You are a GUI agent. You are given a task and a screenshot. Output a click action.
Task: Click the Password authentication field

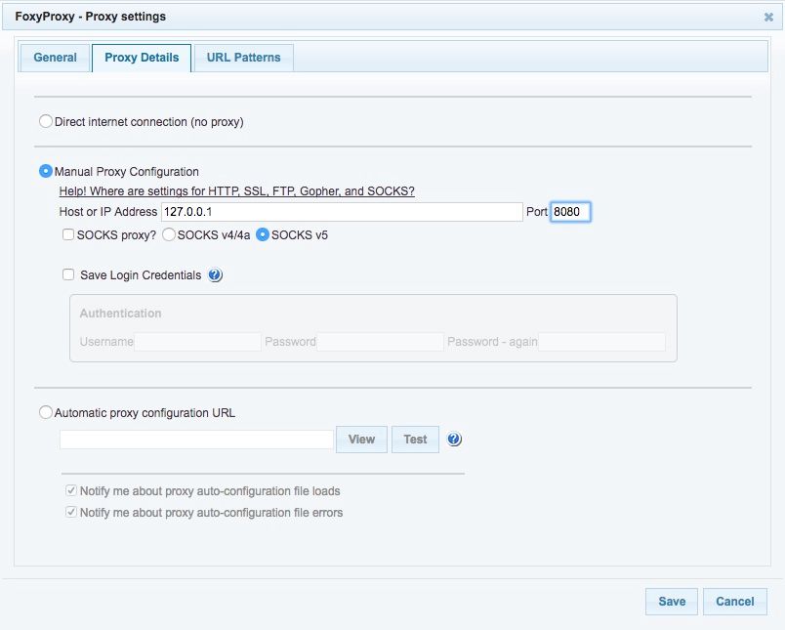381,342
